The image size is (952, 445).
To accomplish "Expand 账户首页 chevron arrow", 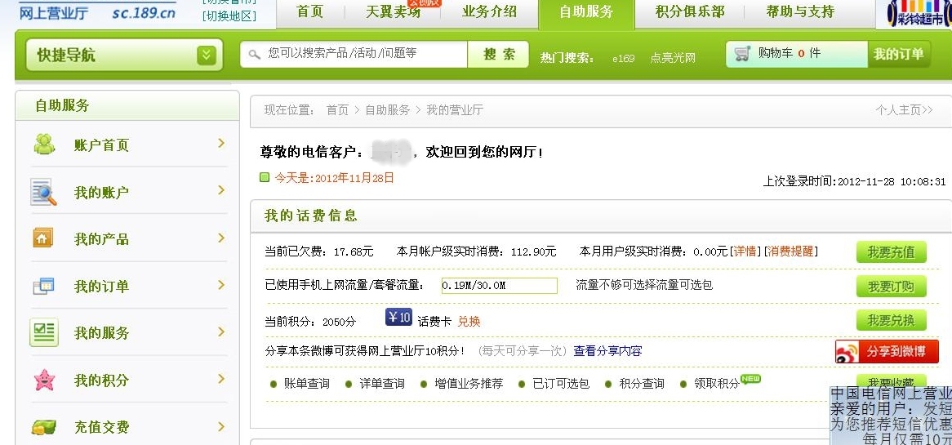I will pyautogui.click(x=221, y=143).
